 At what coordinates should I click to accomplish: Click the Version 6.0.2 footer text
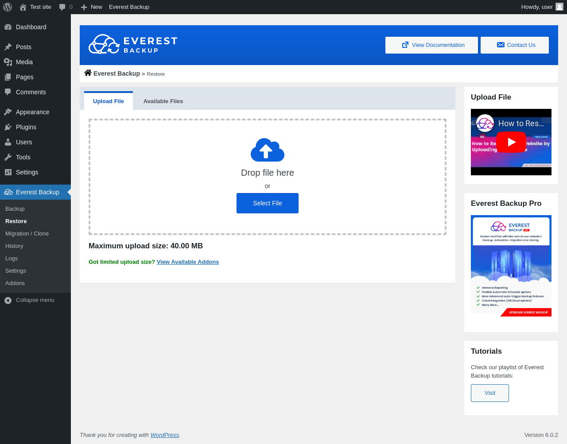(x=541, y=435)
